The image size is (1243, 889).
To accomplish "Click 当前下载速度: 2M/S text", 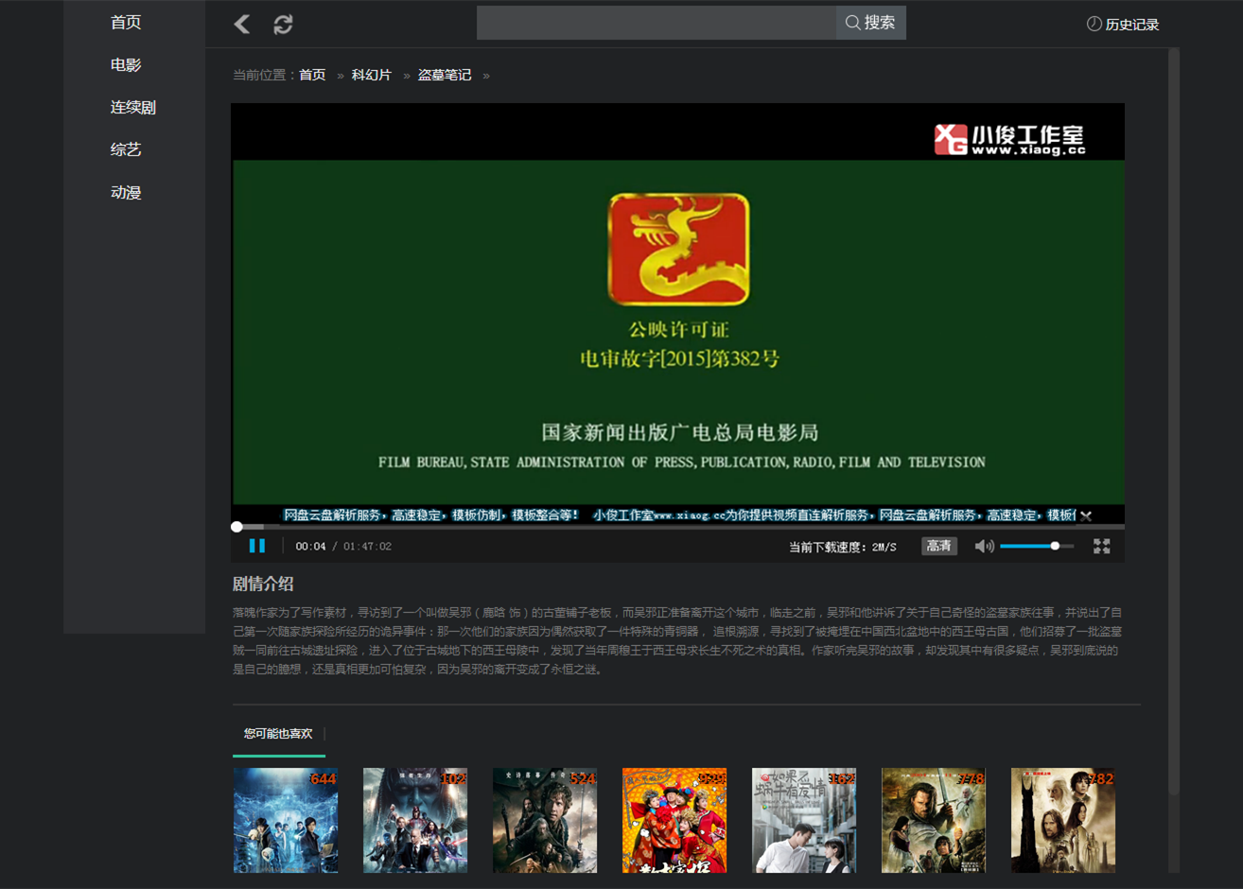I will [842, 547].
